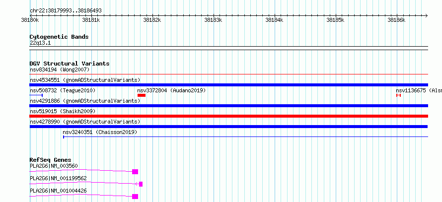The image size is (442, 202).
Task: Select the blue nsv4291886 variant bar
Action: (229, 106)
